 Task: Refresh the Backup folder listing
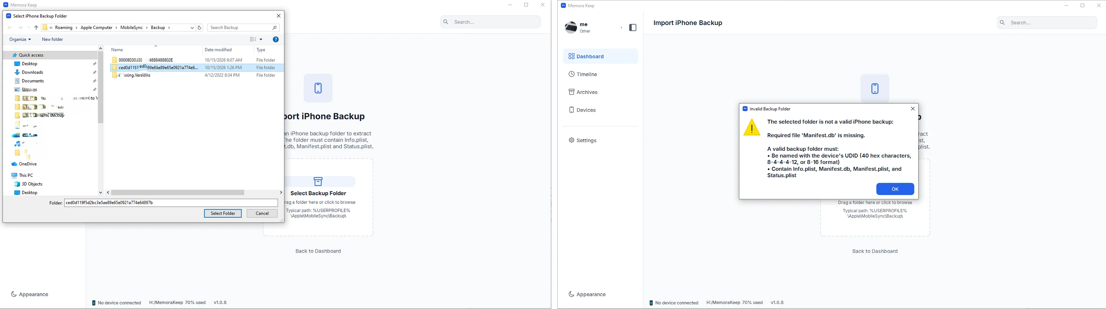point(200,28)
